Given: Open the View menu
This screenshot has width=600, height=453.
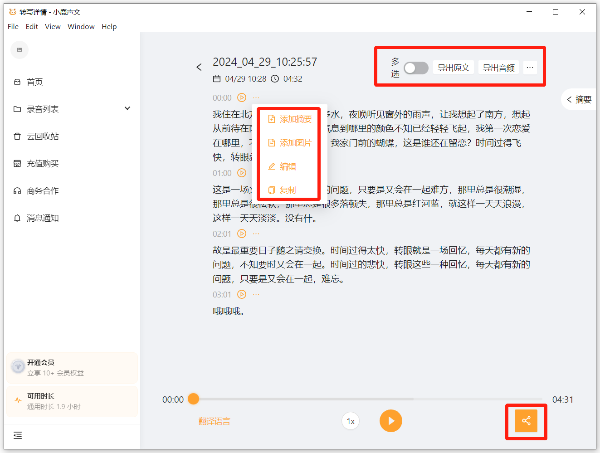Looking at the screenshot, I should click(x=53, y=27).
